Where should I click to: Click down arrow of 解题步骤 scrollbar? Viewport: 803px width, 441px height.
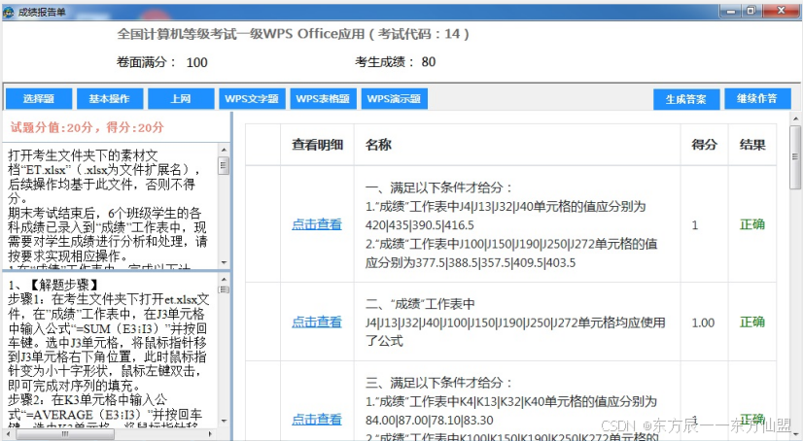pyautogui.click(x=224, y=421)
